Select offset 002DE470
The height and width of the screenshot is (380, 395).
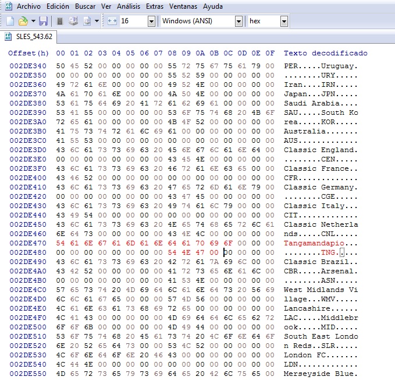pos(28,243)
